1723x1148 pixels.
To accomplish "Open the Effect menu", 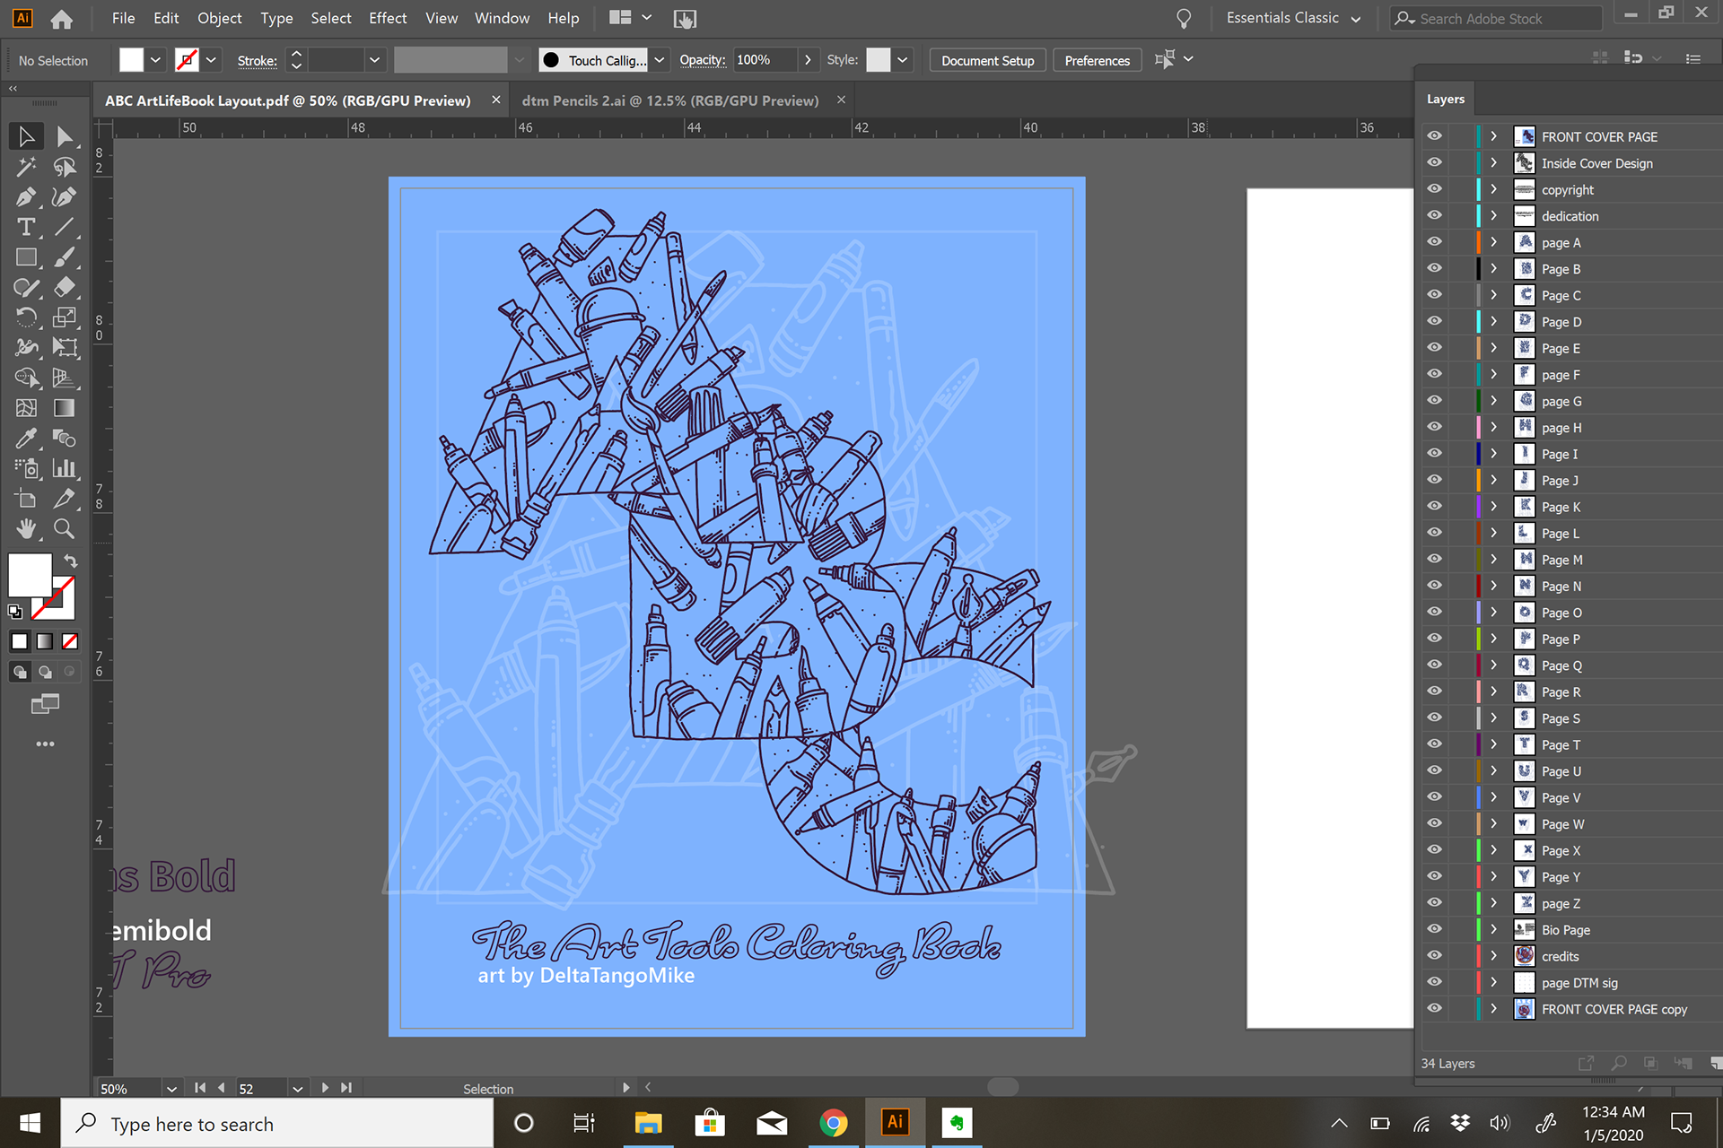I will click(387, 18).
